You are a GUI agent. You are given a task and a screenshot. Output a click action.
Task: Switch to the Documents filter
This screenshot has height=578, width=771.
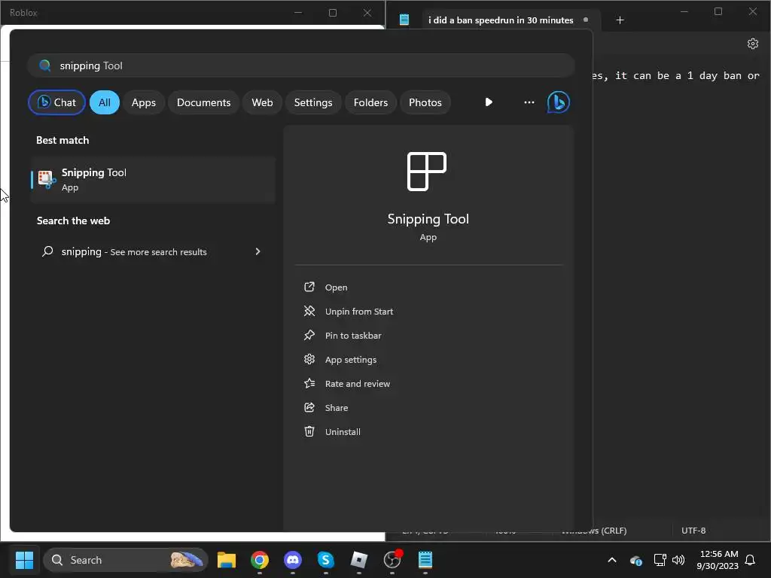coord(203,102)
